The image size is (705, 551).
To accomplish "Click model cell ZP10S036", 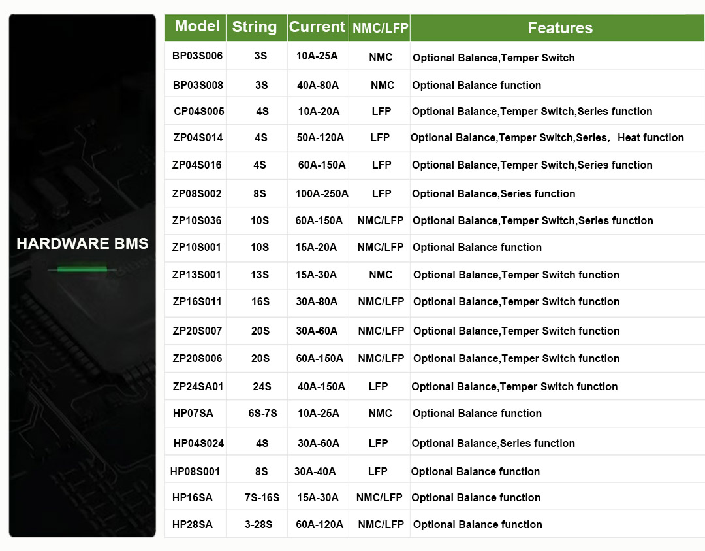I will coord(197,220).
